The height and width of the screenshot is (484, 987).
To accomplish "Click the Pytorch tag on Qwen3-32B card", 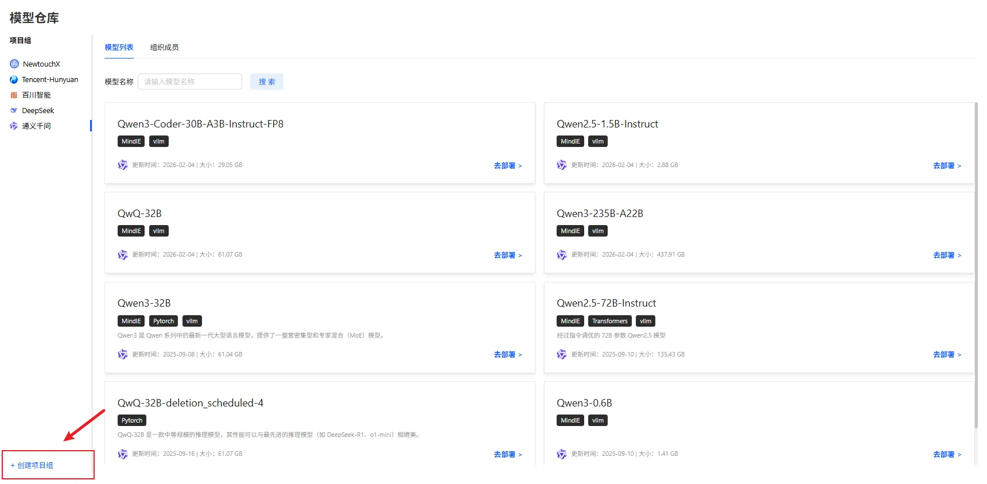I will [x=164, y=321].
